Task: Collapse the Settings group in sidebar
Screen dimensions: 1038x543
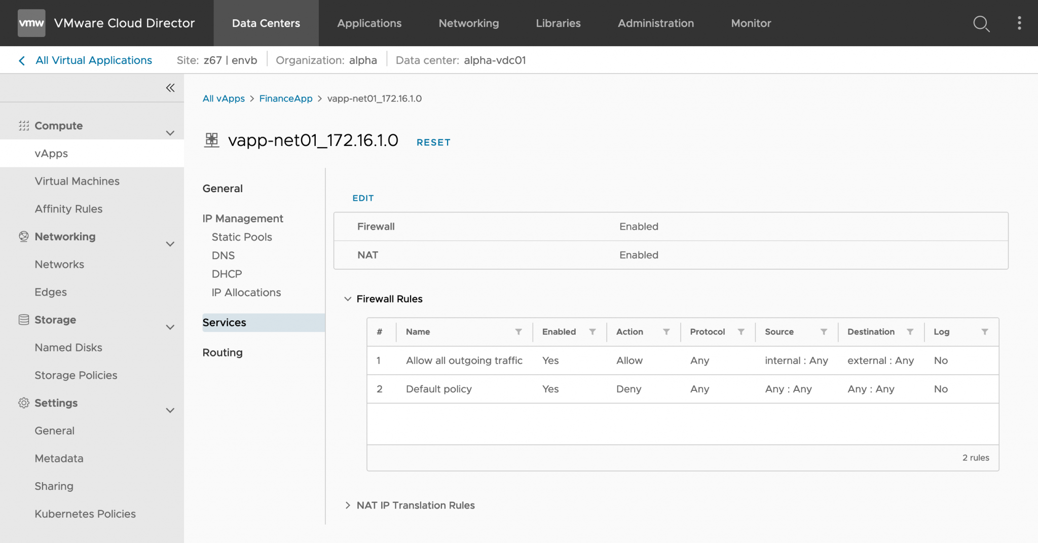Action: click(x=171, y=410)
